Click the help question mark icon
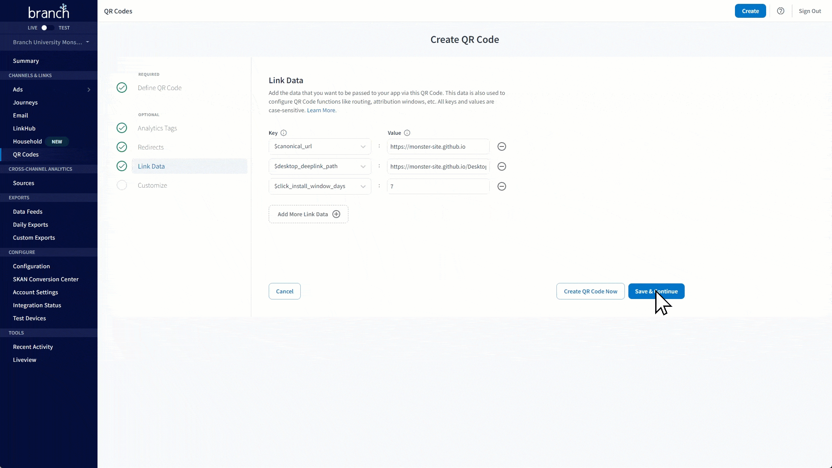Image resolution: width=832 pixels, height=468 pixels. coord(780,11)
